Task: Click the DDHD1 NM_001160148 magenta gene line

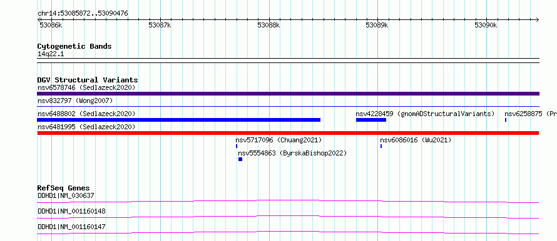Action: (x=288, y=217)
